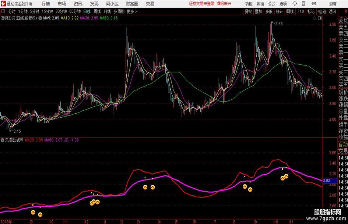Open the 发现 menu

[94, 4]
